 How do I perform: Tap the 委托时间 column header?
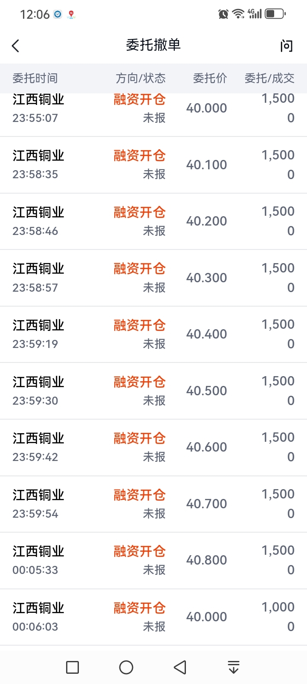tap(35, 78)
